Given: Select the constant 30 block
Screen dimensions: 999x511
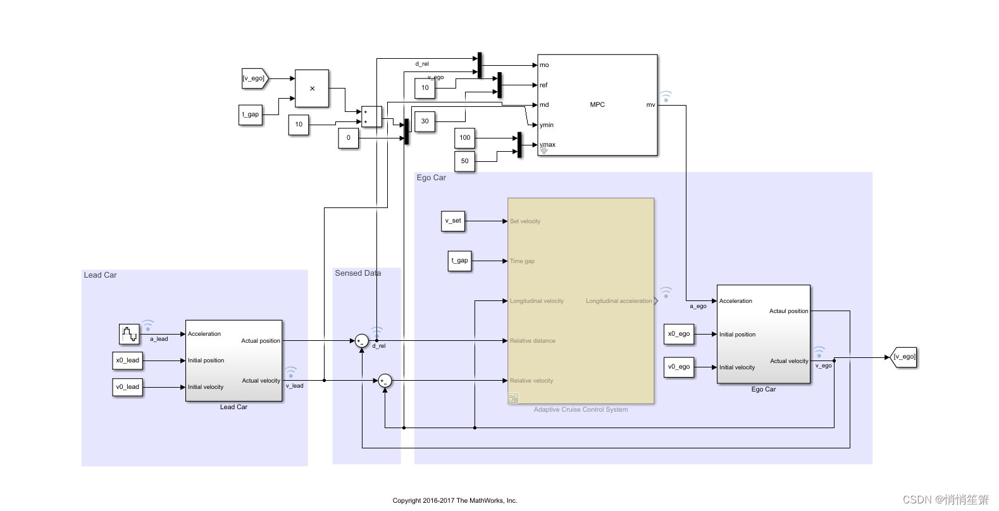Looking at the screenshot, I should pos(425,121).
